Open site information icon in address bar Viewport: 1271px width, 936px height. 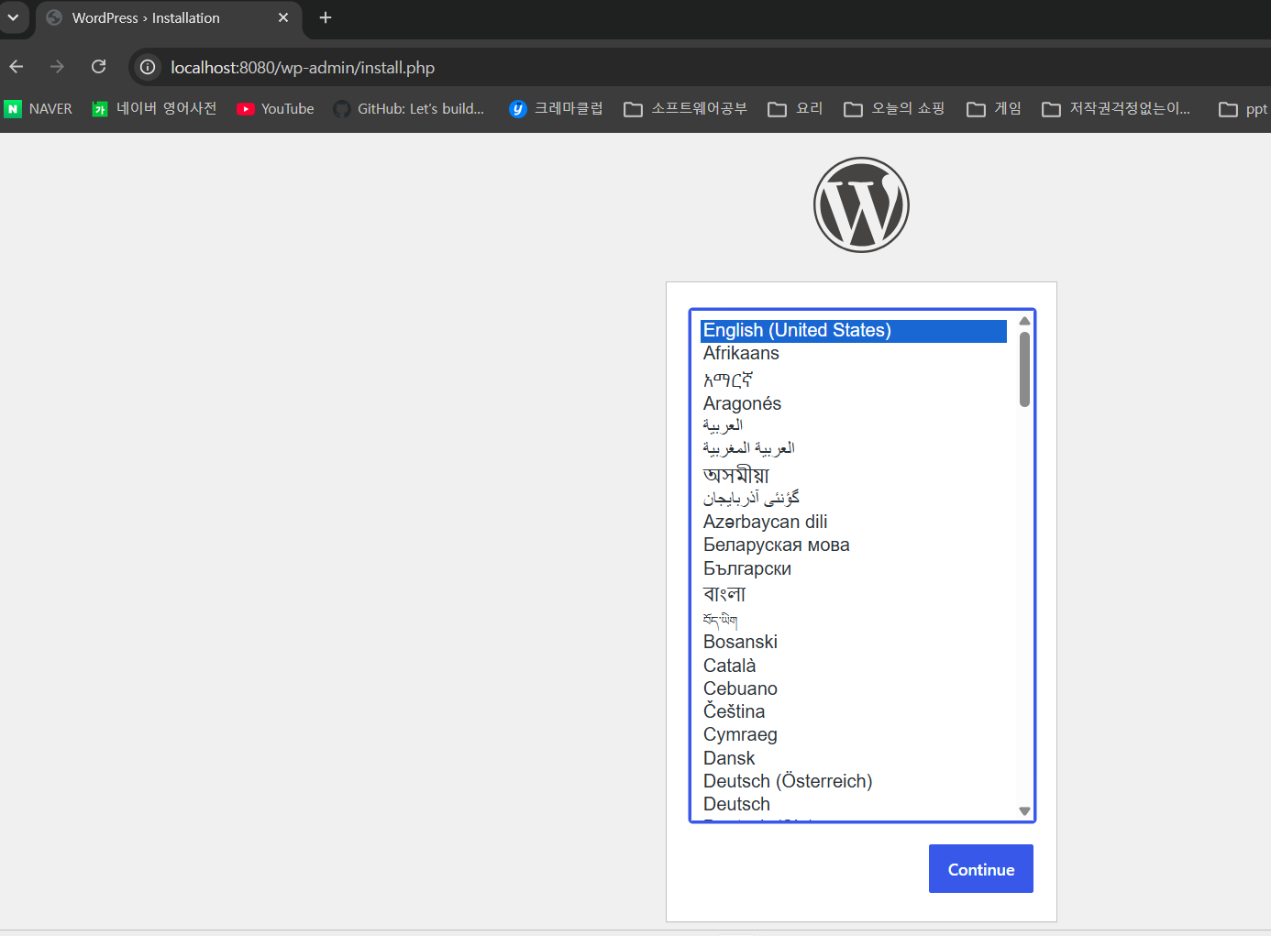pyautogui.click(x=148, y=67)
